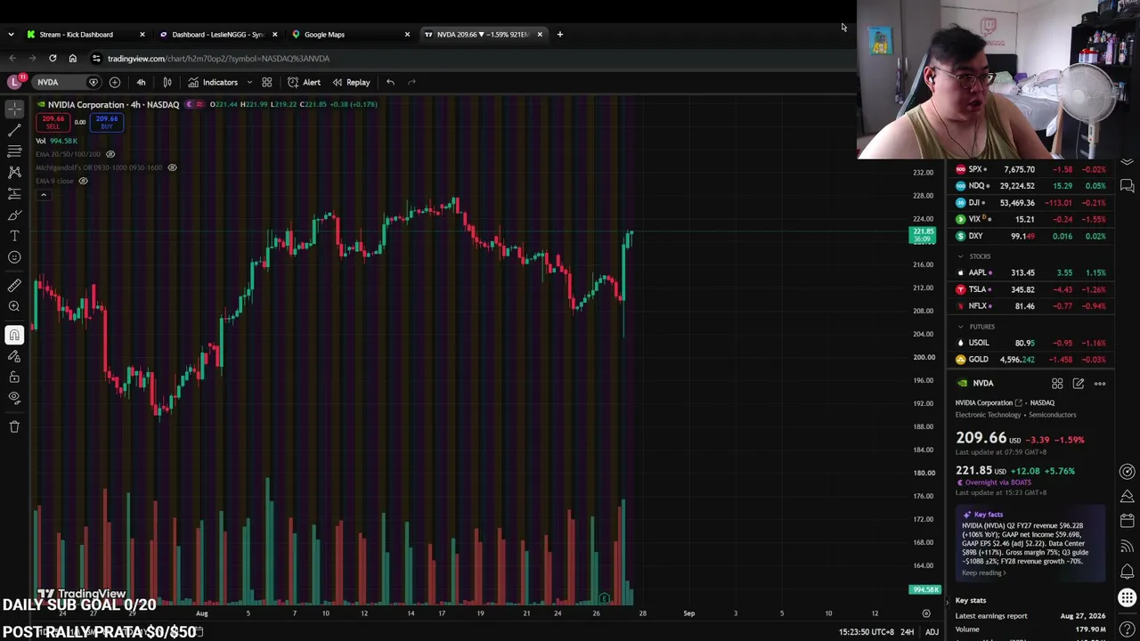Toggle 24H extended session

(x=907, y=632)
